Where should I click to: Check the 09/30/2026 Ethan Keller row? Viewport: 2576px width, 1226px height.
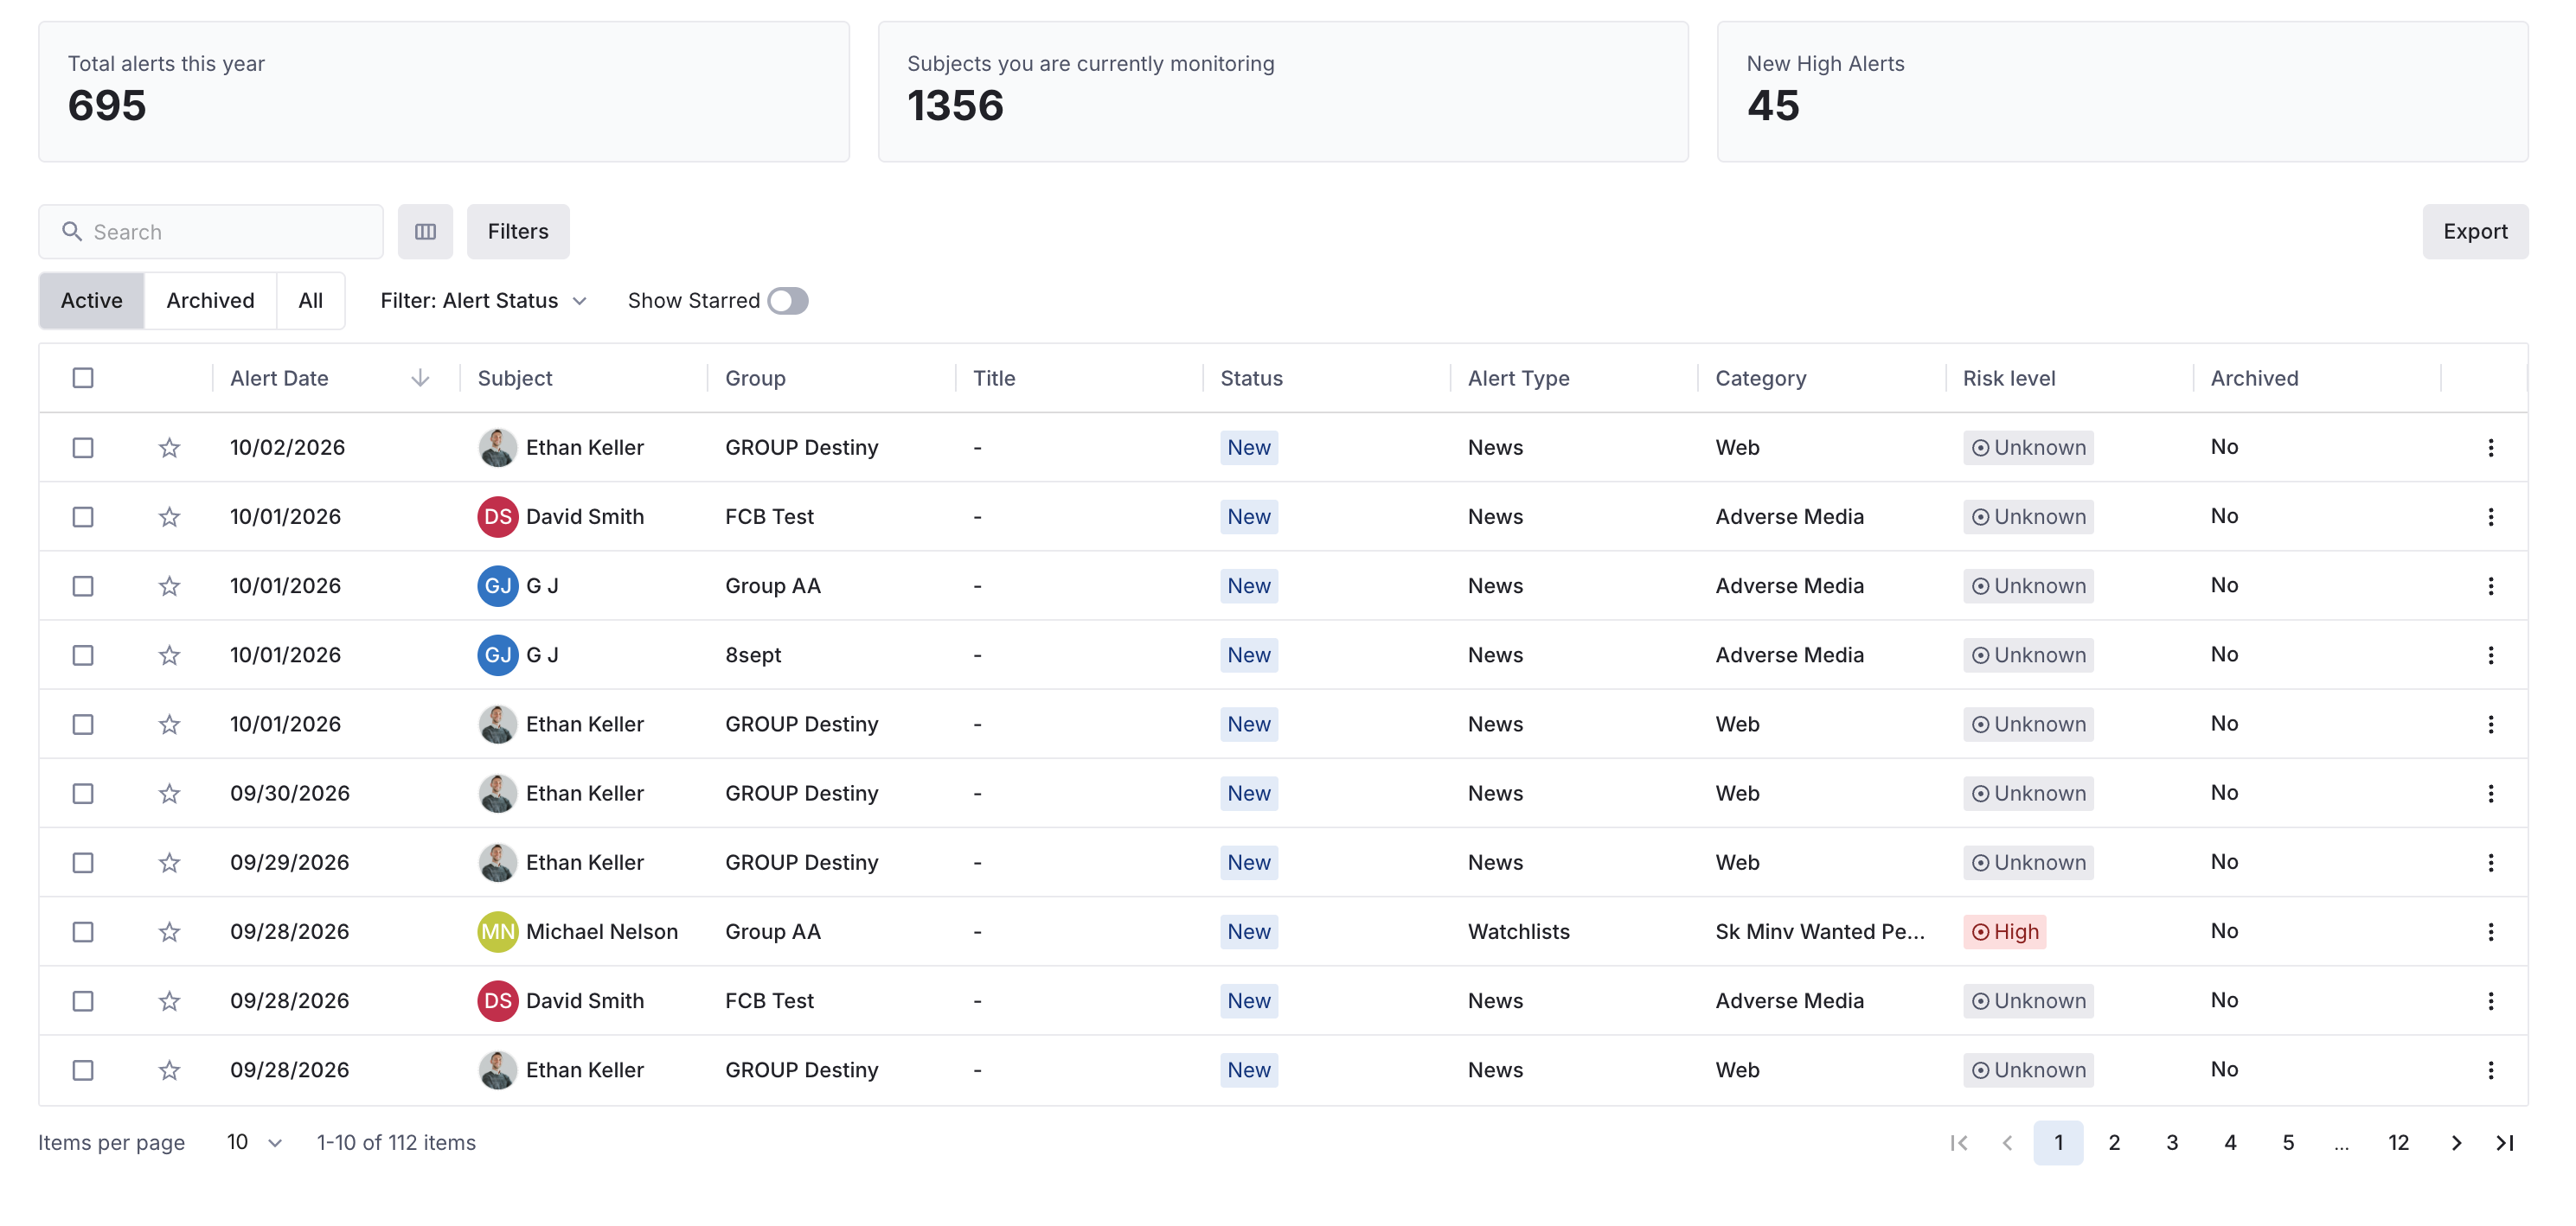(83, 794)
